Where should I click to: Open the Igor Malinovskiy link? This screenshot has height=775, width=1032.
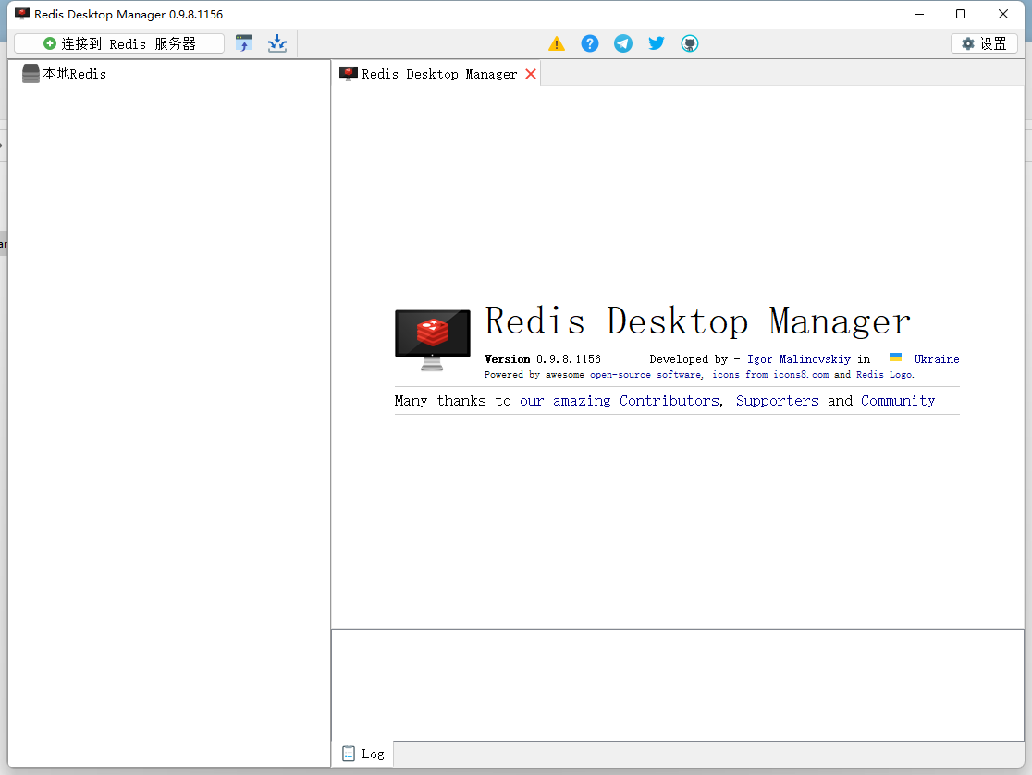pos(798,359)
